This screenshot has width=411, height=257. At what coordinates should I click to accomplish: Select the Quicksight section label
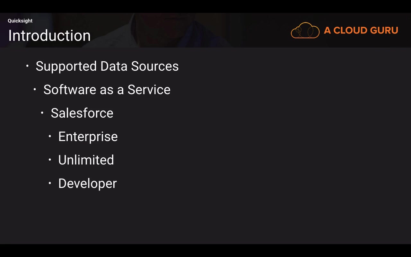[x=20, y=21]
